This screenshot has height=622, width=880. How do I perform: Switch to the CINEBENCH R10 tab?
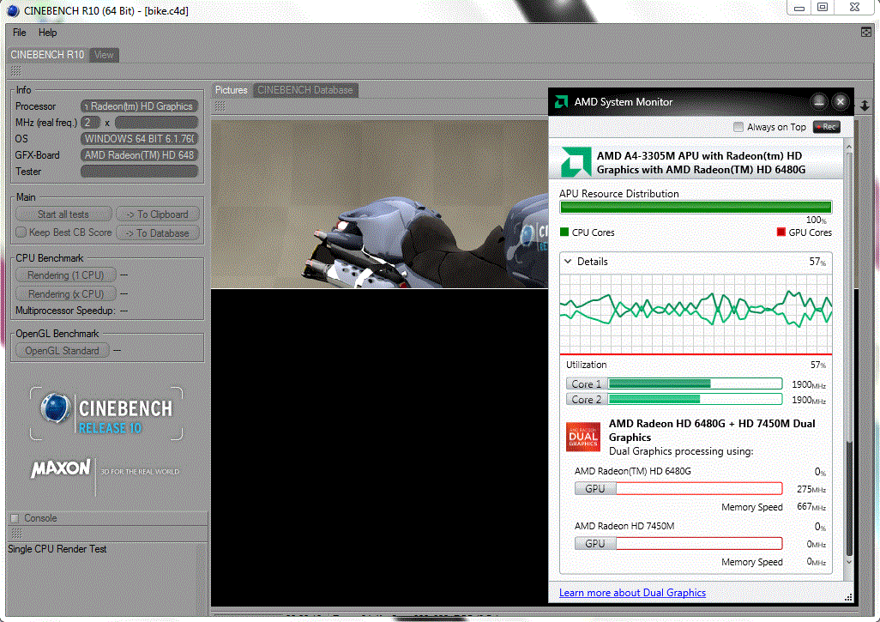coord(47,54)
